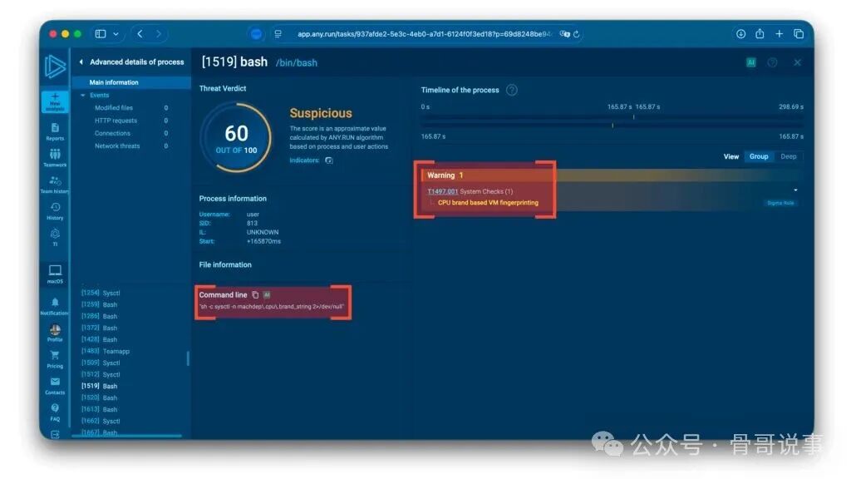Click AI icon next to Command line
Viewport: 851px width, 479px height.
coord(267,295)
